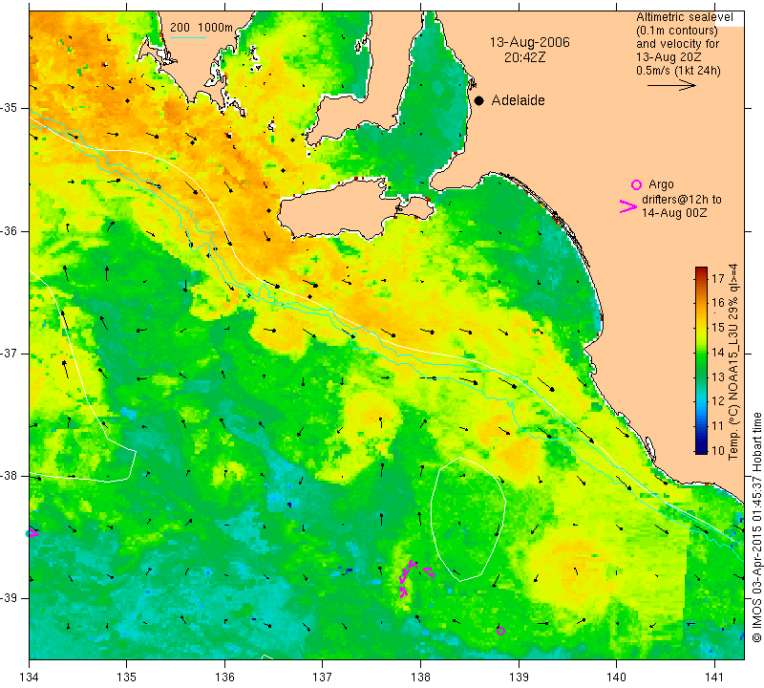Click the 136 longitude axis label
764x688 pixels.
[x=224, y=677]
